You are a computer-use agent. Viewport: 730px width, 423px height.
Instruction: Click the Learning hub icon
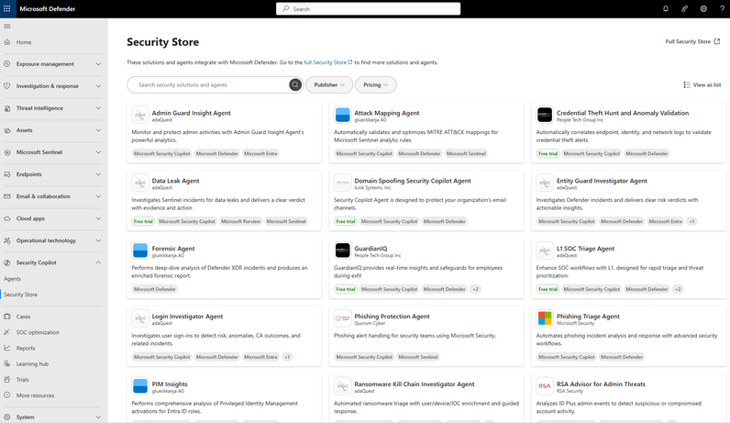[7, 364]
